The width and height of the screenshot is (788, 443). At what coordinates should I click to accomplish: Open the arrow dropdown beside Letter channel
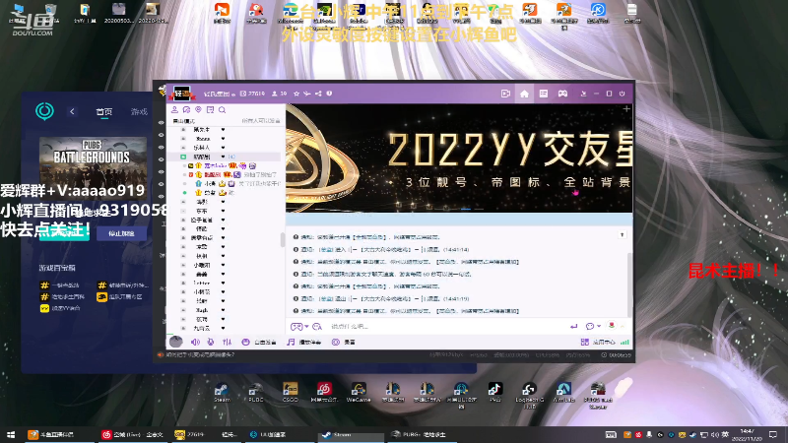click(224, 283)
